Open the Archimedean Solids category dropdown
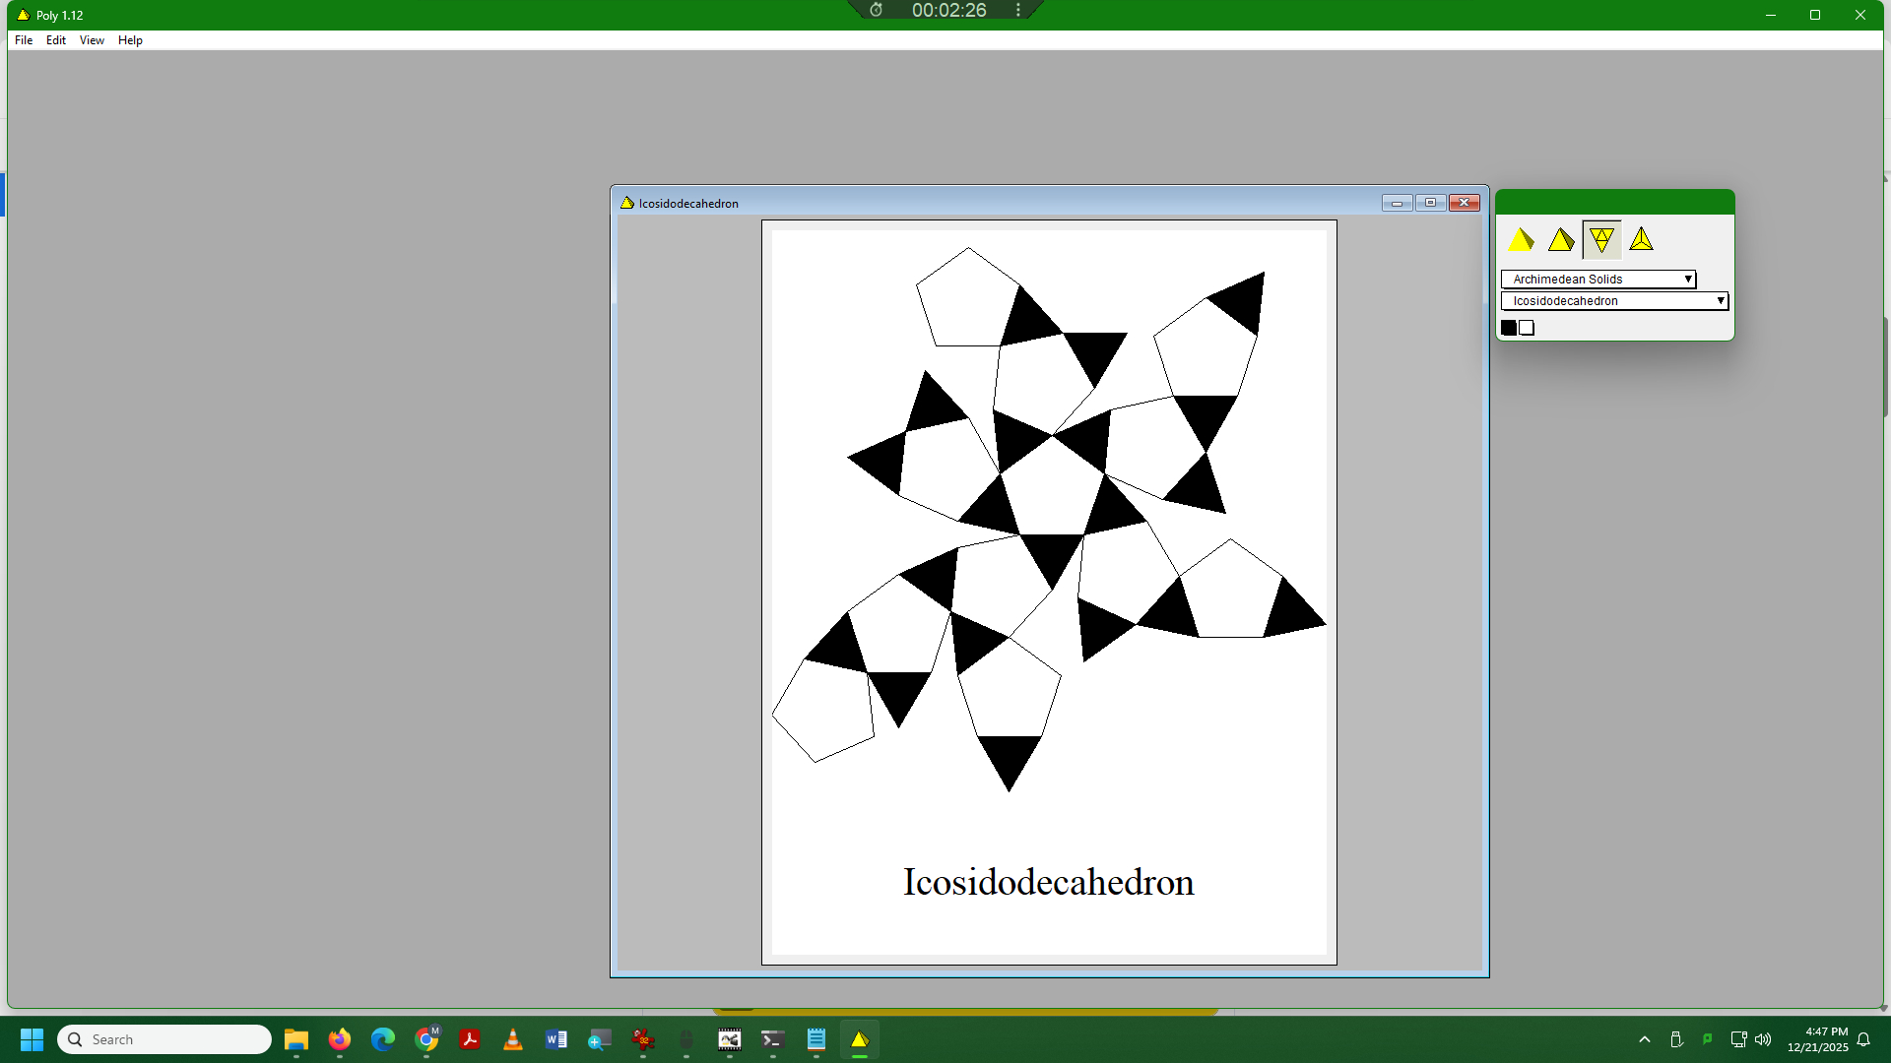Screen dimensions: 1891x1063 pyautogui.click(x=1598, y=280)
